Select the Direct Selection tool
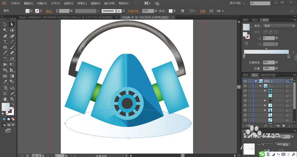Image resolution: width=297 pixels, height=157 pixels. coord(12,24)
